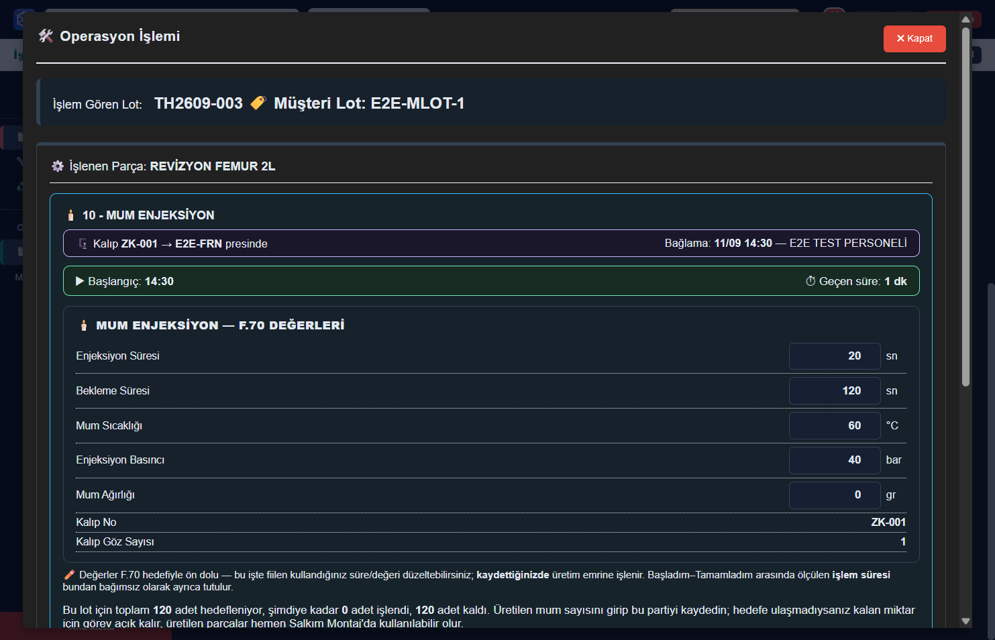Close the dialog with the Kapat button
Screen dimensions: 995x640
[x=914, y=38]
